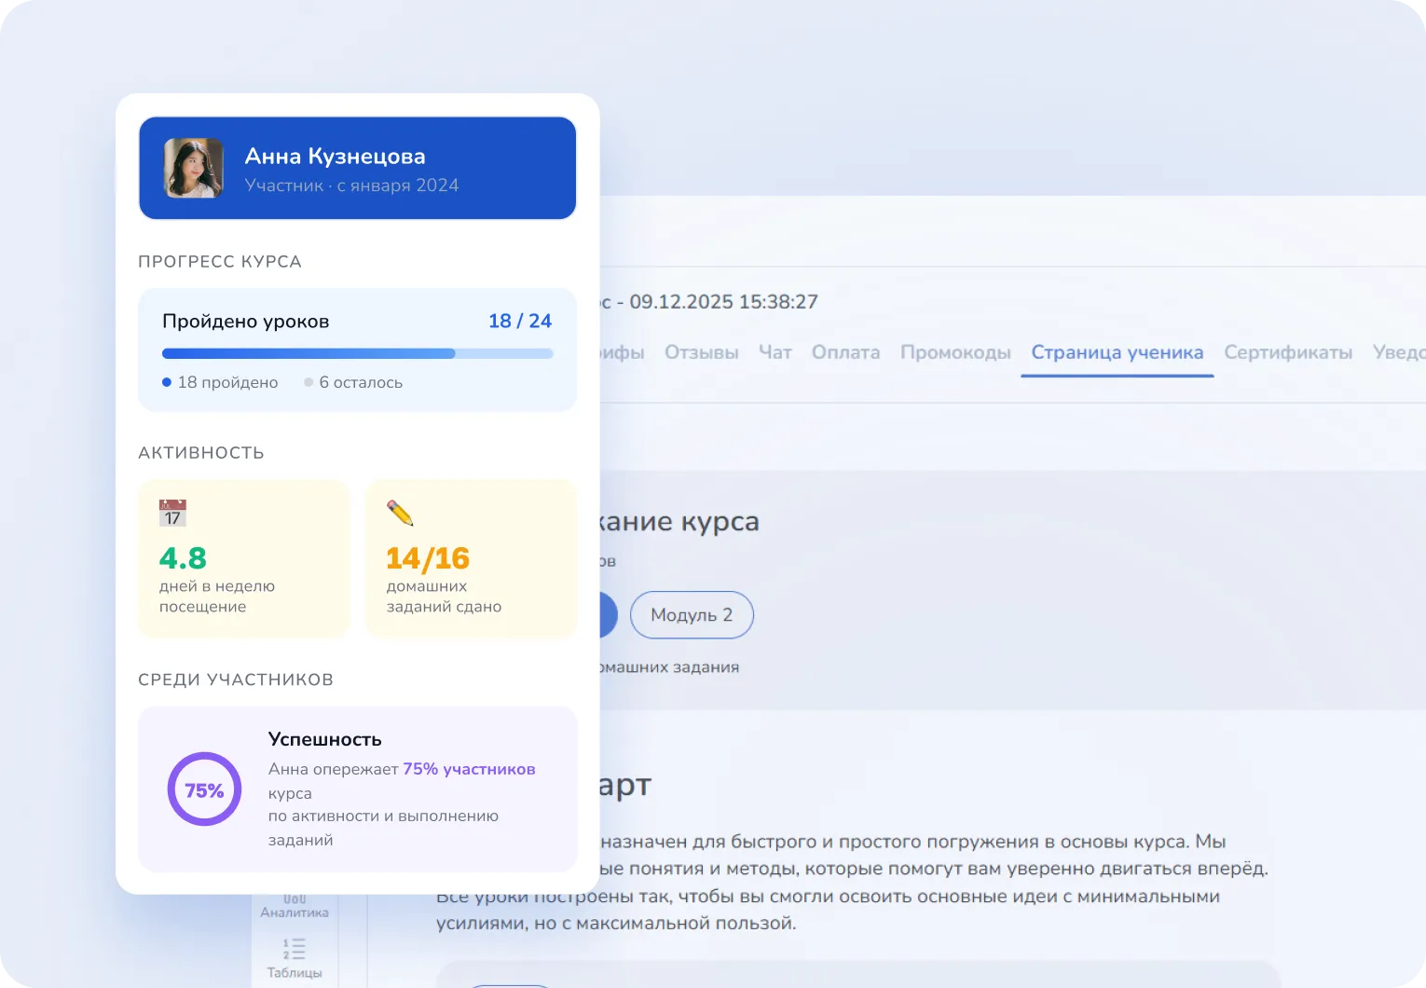Open Таблицы in the sidebar

(x=295, y=958)
